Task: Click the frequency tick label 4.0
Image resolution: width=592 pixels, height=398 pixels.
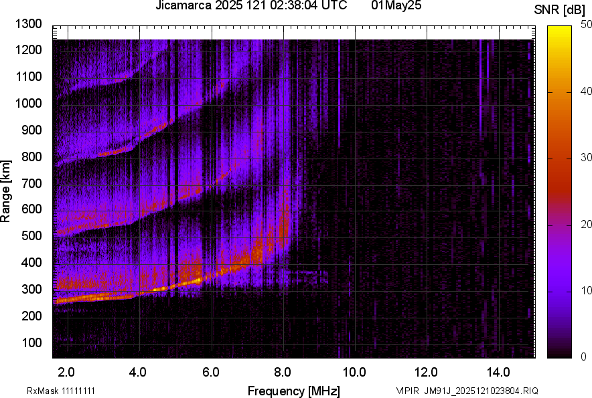Action: click(x=138, y=373)
